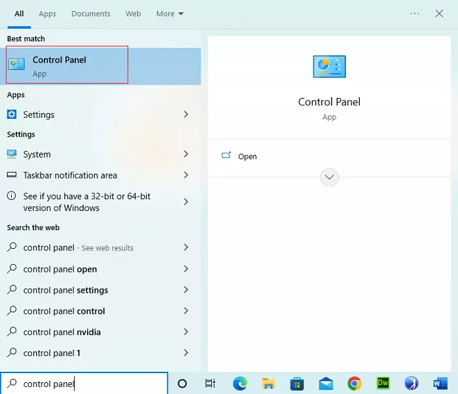Expand 'control panel 1' suggestion arrow
This screenshot has width=458, height=394.
186,353
